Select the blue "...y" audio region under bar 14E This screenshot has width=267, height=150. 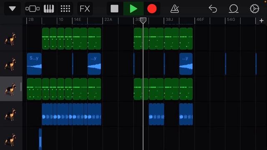pyautogui.click(x=94, y=64)
